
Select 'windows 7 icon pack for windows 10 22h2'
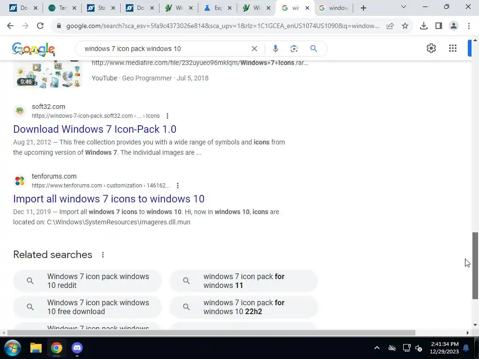point(243,307)
